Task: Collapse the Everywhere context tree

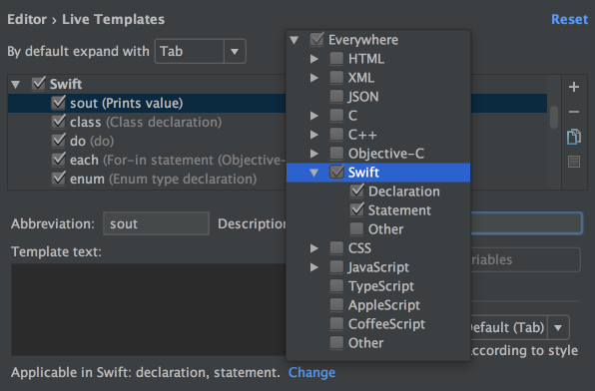Action: [x=295, y=40]
